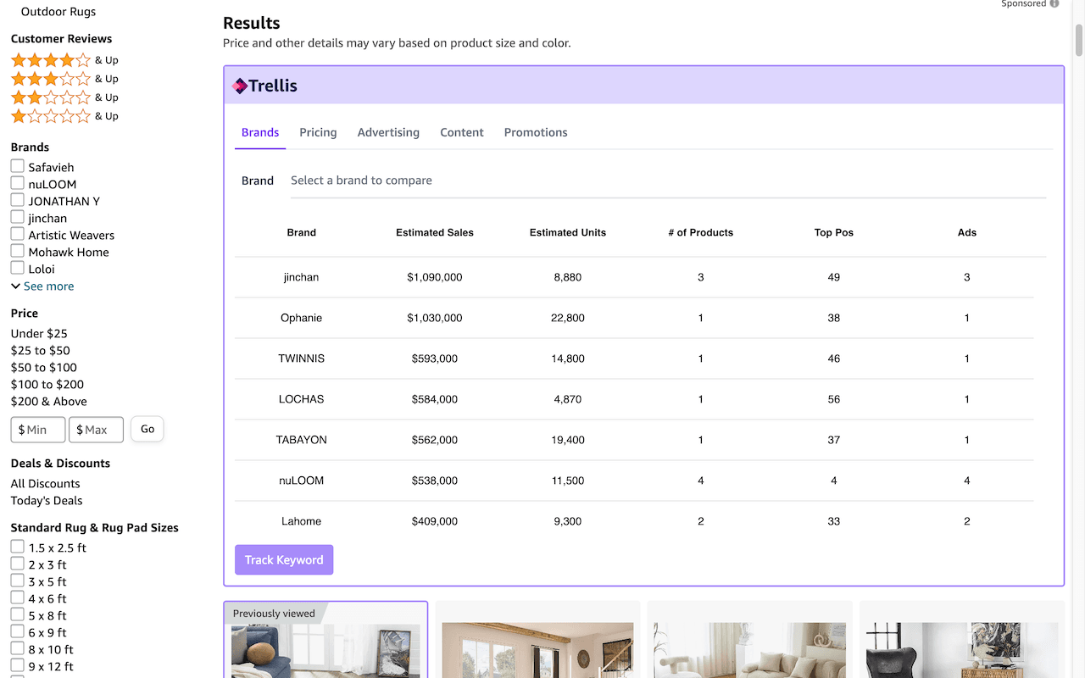Open the Today's Deals link
This screenshot has width=1085, height=678.
coord(47,501)
